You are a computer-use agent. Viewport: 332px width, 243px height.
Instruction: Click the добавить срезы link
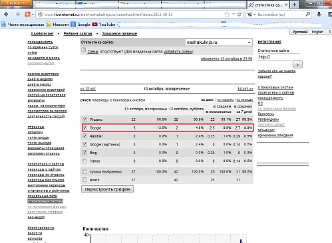point(178,52)
